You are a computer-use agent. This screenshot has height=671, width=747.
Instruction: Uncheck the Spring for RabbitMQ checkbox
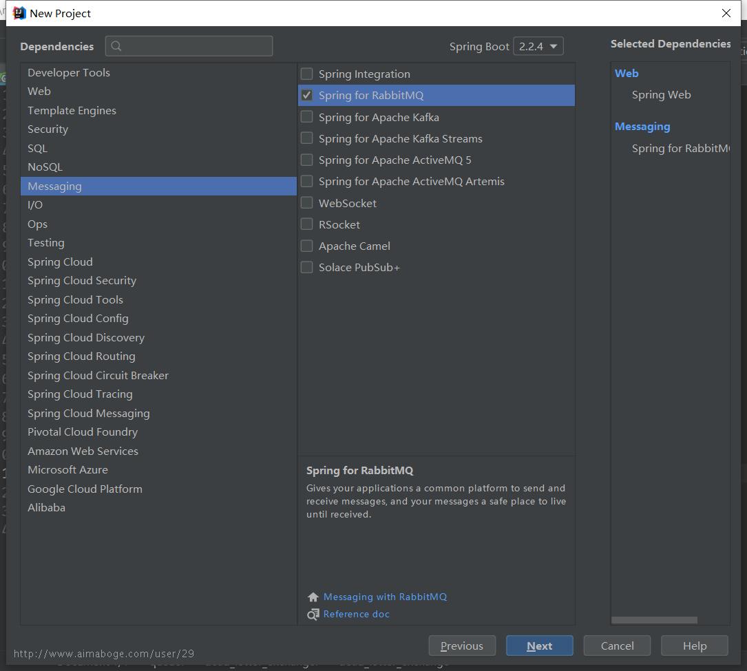tap(307, 95)
